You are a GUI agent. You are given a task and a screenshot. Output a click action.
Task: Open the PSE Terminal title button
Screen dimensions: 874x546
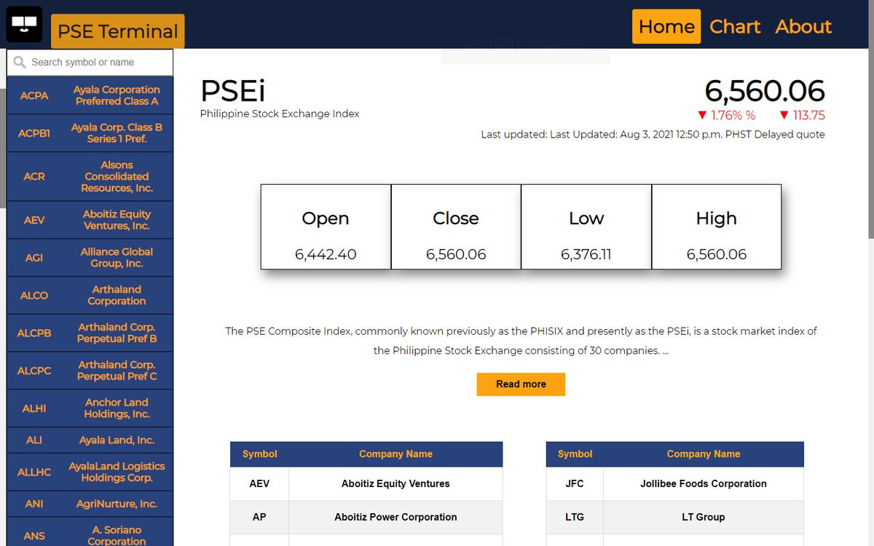click(118, 31)
